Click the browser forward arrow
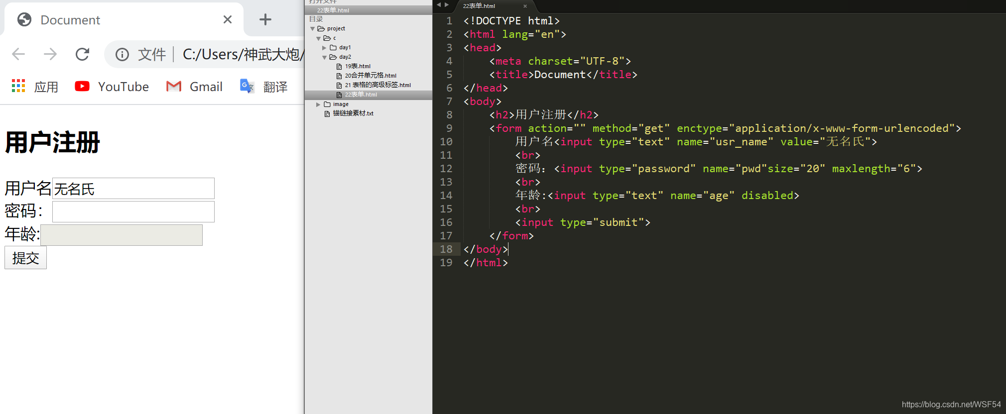This screenshot has height=414, width=1006. click(x=50, y=54)
